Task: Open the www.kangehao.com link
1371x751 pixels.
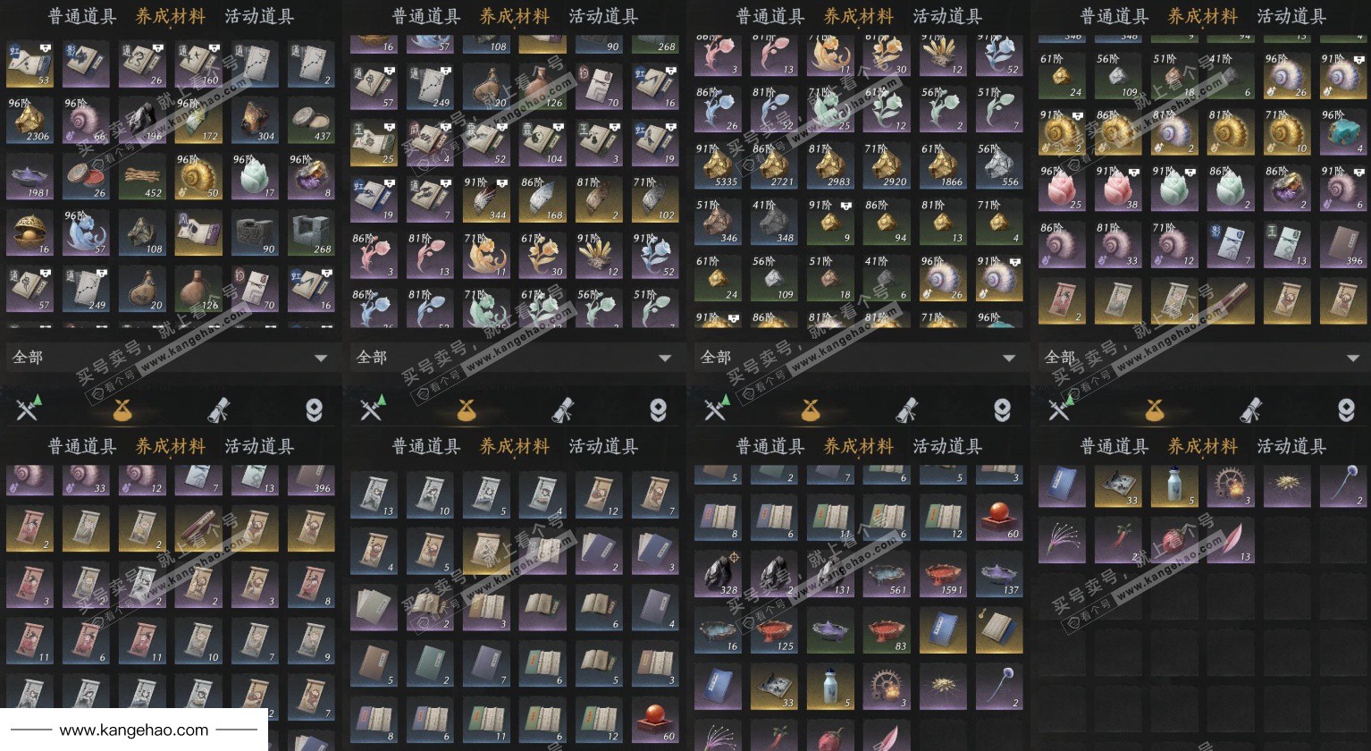Action: point(134,730)
